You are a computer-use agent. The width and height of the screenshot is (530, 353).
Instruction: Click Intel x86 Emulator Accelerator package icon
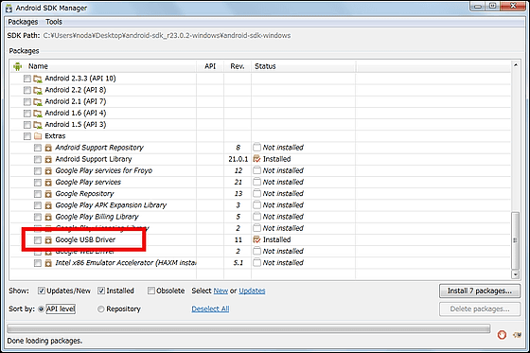click(48, 263)
